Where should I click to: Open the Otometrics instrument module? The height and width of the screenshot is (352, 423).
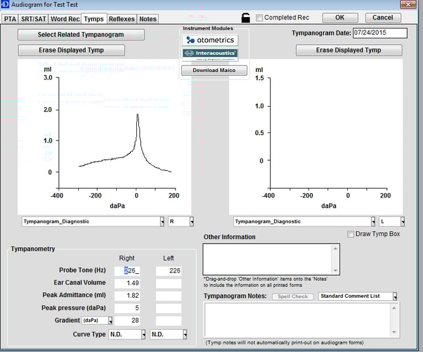(x=210, y=40)
